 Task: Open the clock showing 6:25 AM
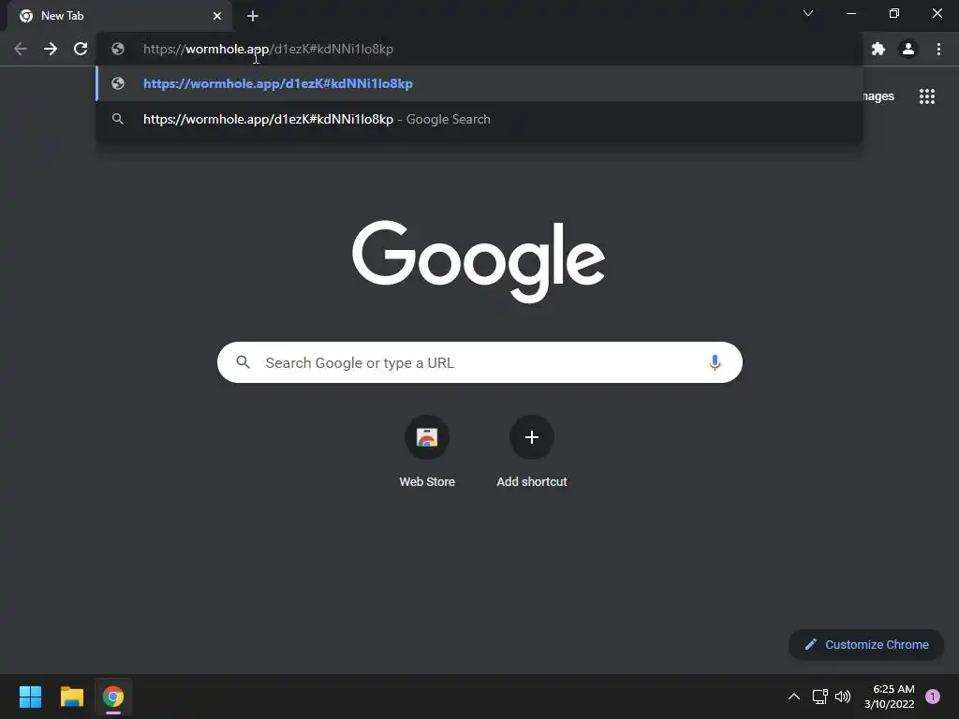(x=890, y=697)
